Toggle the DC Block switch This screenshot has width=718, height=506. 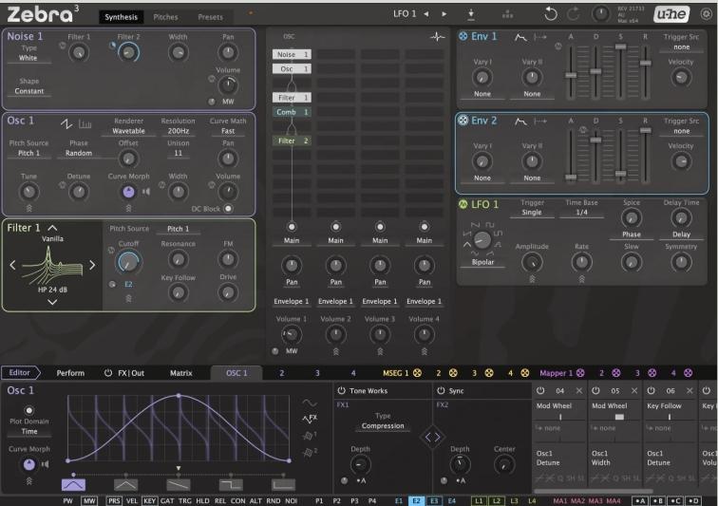[228, 208]
